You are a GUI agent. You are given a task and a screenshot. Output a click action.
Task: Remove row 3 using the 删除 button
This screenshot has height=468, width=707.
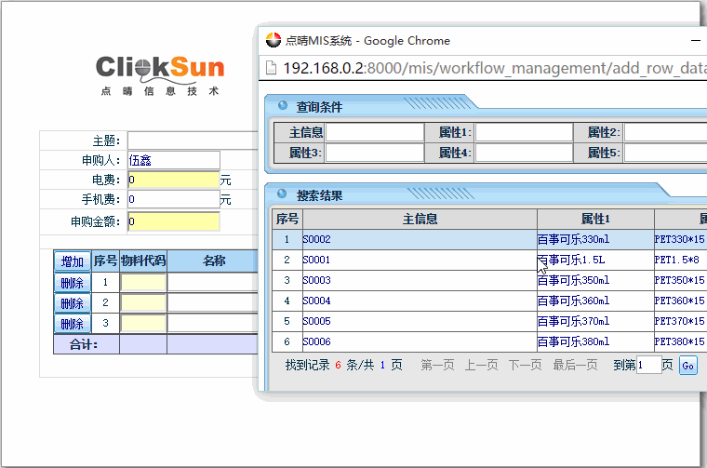coord(72,323)
